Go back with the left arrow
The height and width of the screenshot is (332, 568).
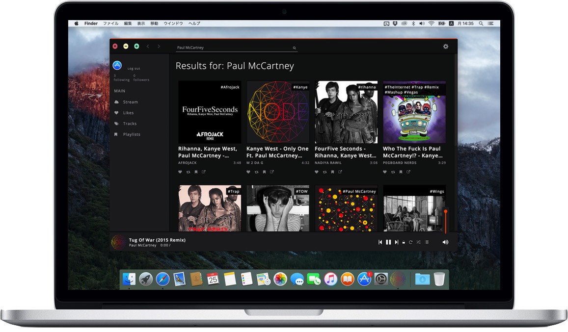pyautogui.click(x=148, y=46)
